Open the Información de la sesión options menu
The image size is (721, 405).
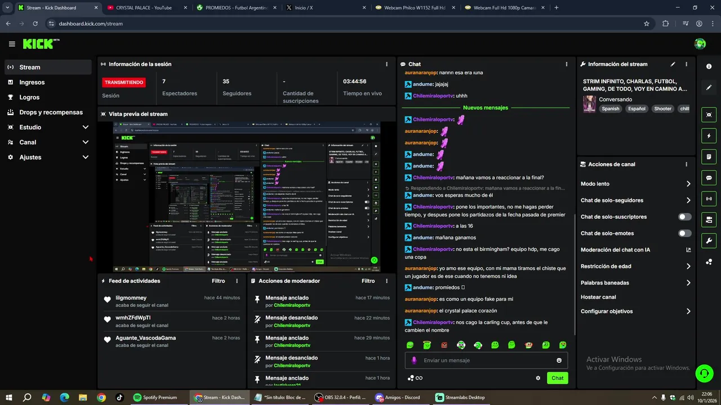(x=386, y=64)
